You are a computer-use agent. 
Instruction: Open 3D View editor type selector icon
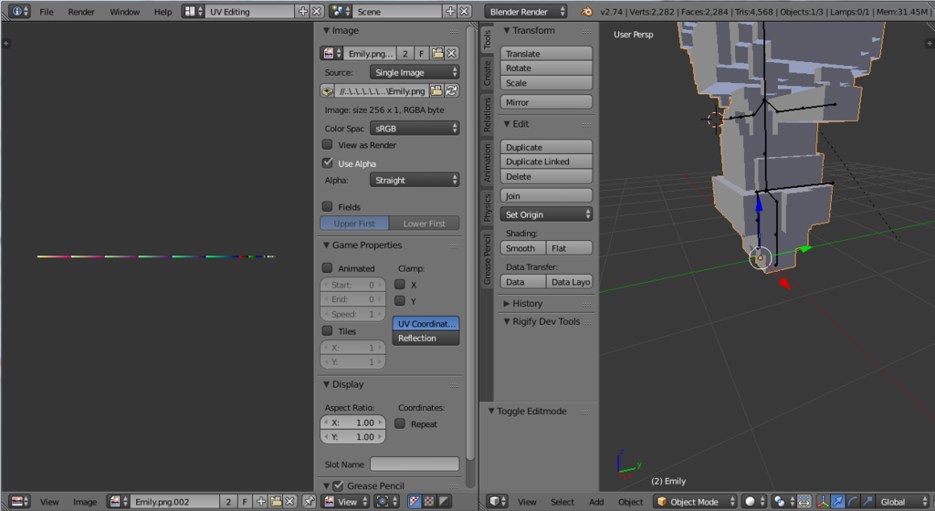(x=498, y=502)
